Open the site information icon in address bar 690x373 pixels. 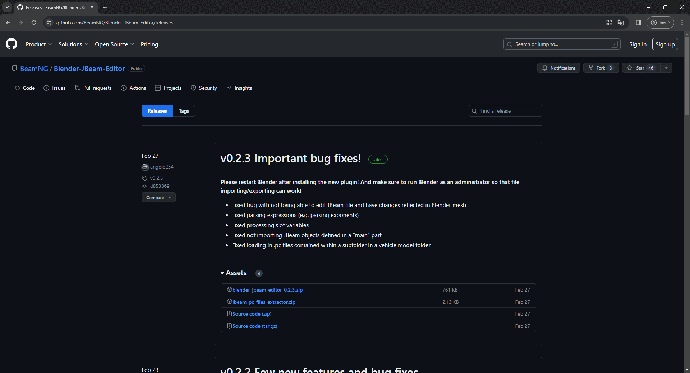tap(49, 23)
